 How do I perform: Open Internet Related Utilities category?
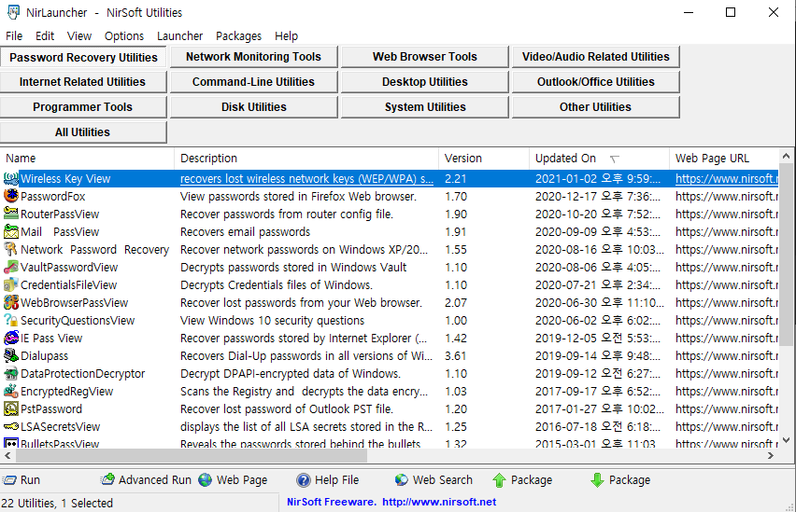click(83, 82)
